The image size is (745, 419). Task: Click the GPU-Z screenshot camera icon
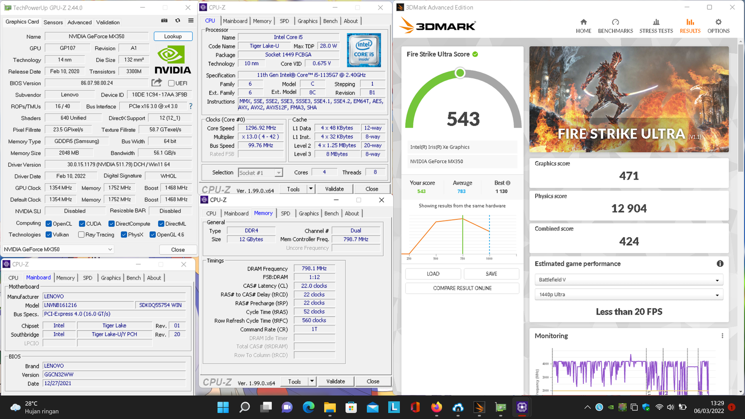[165, 21]
